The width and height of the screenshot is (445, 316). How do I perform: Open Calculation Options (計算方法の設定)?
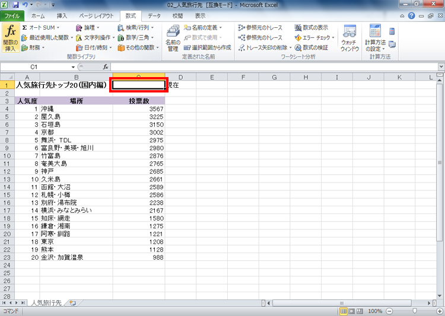coord(375,39)
